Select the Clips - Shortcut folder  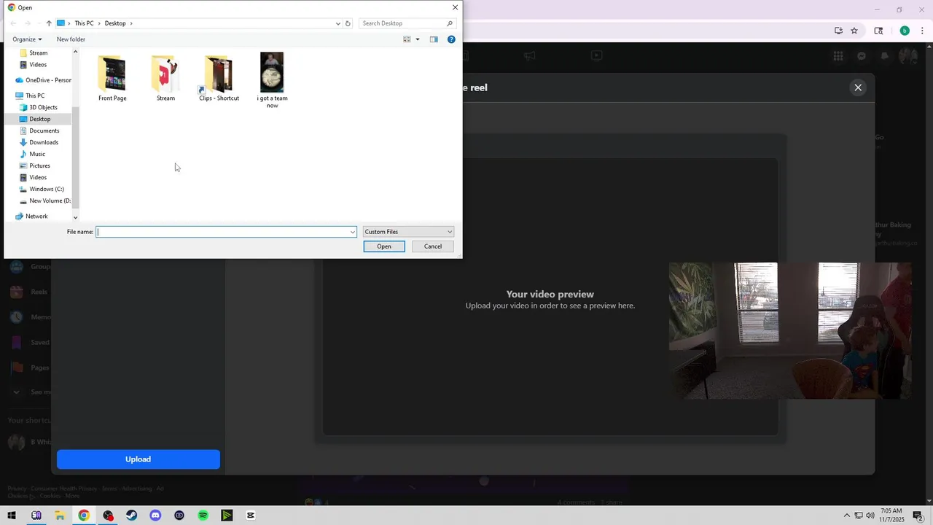click(x=219, y=77)
